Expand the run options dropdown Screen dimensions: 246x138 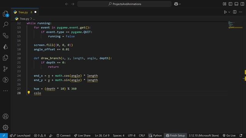pyautogui.click(x=229, y=12)
